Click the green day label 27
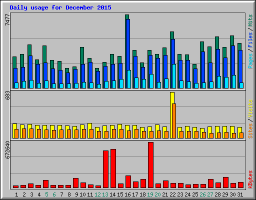Screen dimensions: 256x200 (210, 194)
